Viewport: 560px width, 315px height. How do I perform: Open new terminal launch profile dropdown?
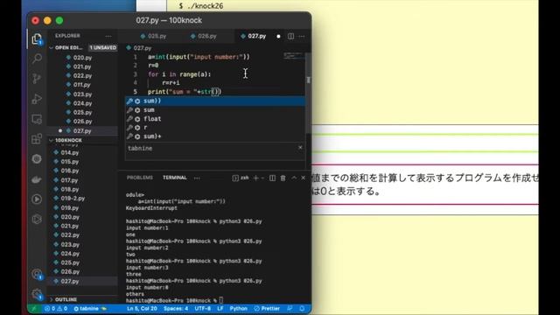pyautogui.click(x=262, y=178)
